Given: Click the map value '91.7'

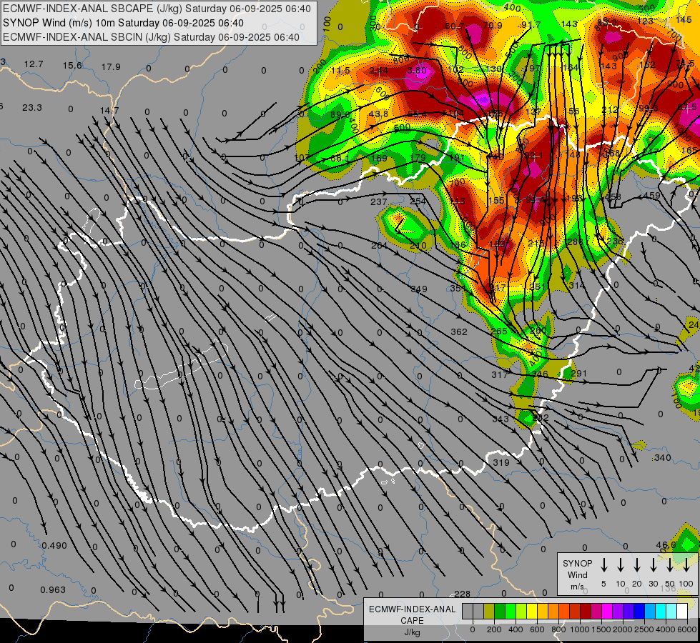Looking at the screenshot, I should pos(531,25).
